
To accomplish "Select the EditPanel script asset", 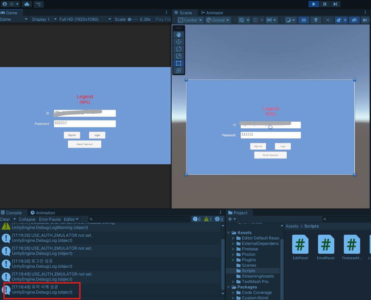I will pyautogui.click(x=300, y=247).
